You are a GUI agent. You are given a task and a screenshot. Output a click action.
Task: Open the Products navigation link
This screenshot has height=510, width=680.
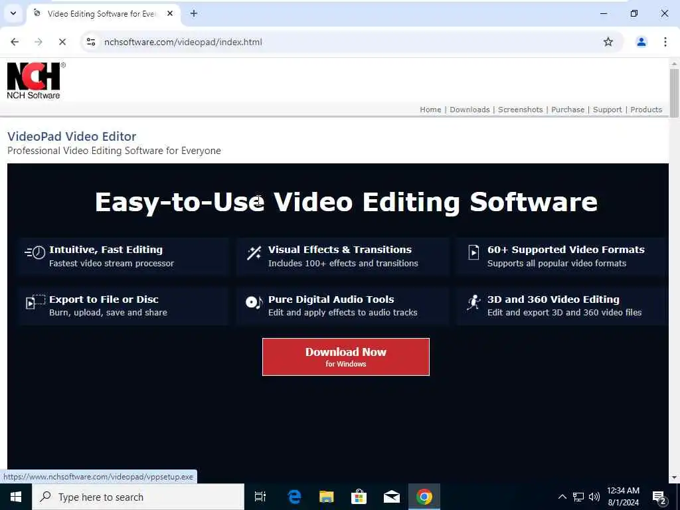(646, 110)
